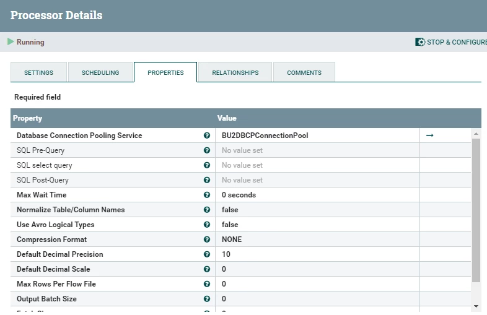Image resolution: width=487 pixels, height=315 pixels.
Task: Click help icon for SQL Pre-Query
Action: click(207, 150)
